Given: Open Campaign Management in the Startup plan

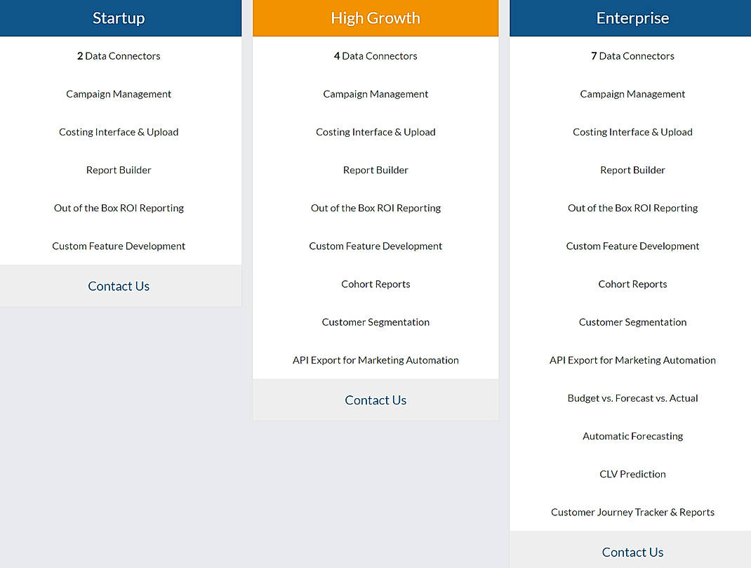Looking at the screenshot, I should [x=119, y=93].
